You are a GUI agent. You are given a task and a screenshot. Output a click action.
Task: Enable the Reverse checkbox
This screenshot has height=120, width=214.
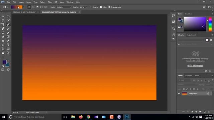click(91, 7)
